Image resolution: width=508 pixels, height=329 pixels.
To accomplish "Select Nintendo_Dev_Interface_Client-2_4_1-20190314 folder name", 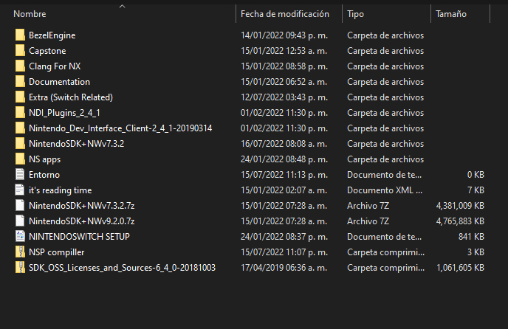I will [120, 128].
